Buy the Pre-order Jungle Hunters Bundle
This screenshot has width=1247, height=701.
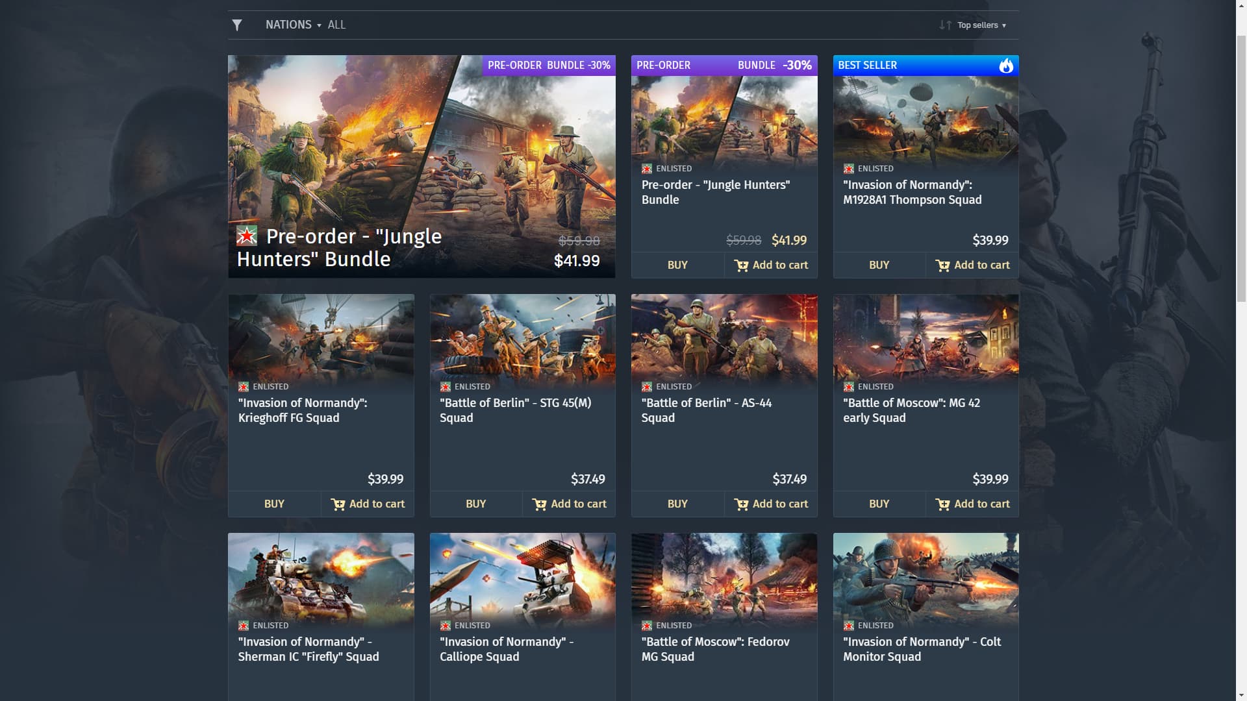point(677,265)
